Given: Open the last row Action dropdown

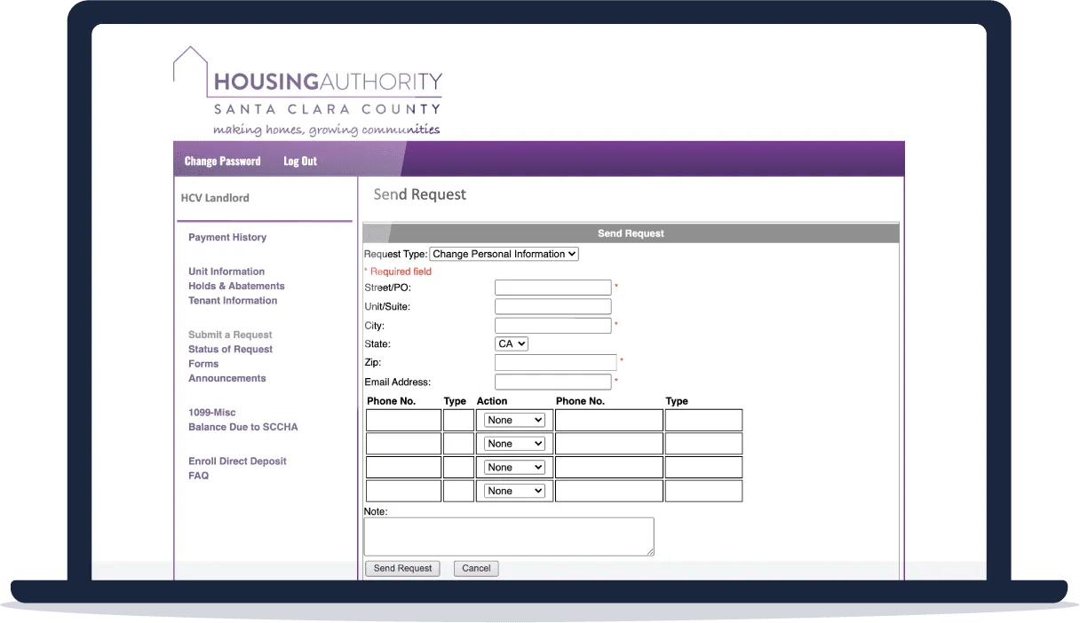Looking at the screenshot, I should coord(514,491).
